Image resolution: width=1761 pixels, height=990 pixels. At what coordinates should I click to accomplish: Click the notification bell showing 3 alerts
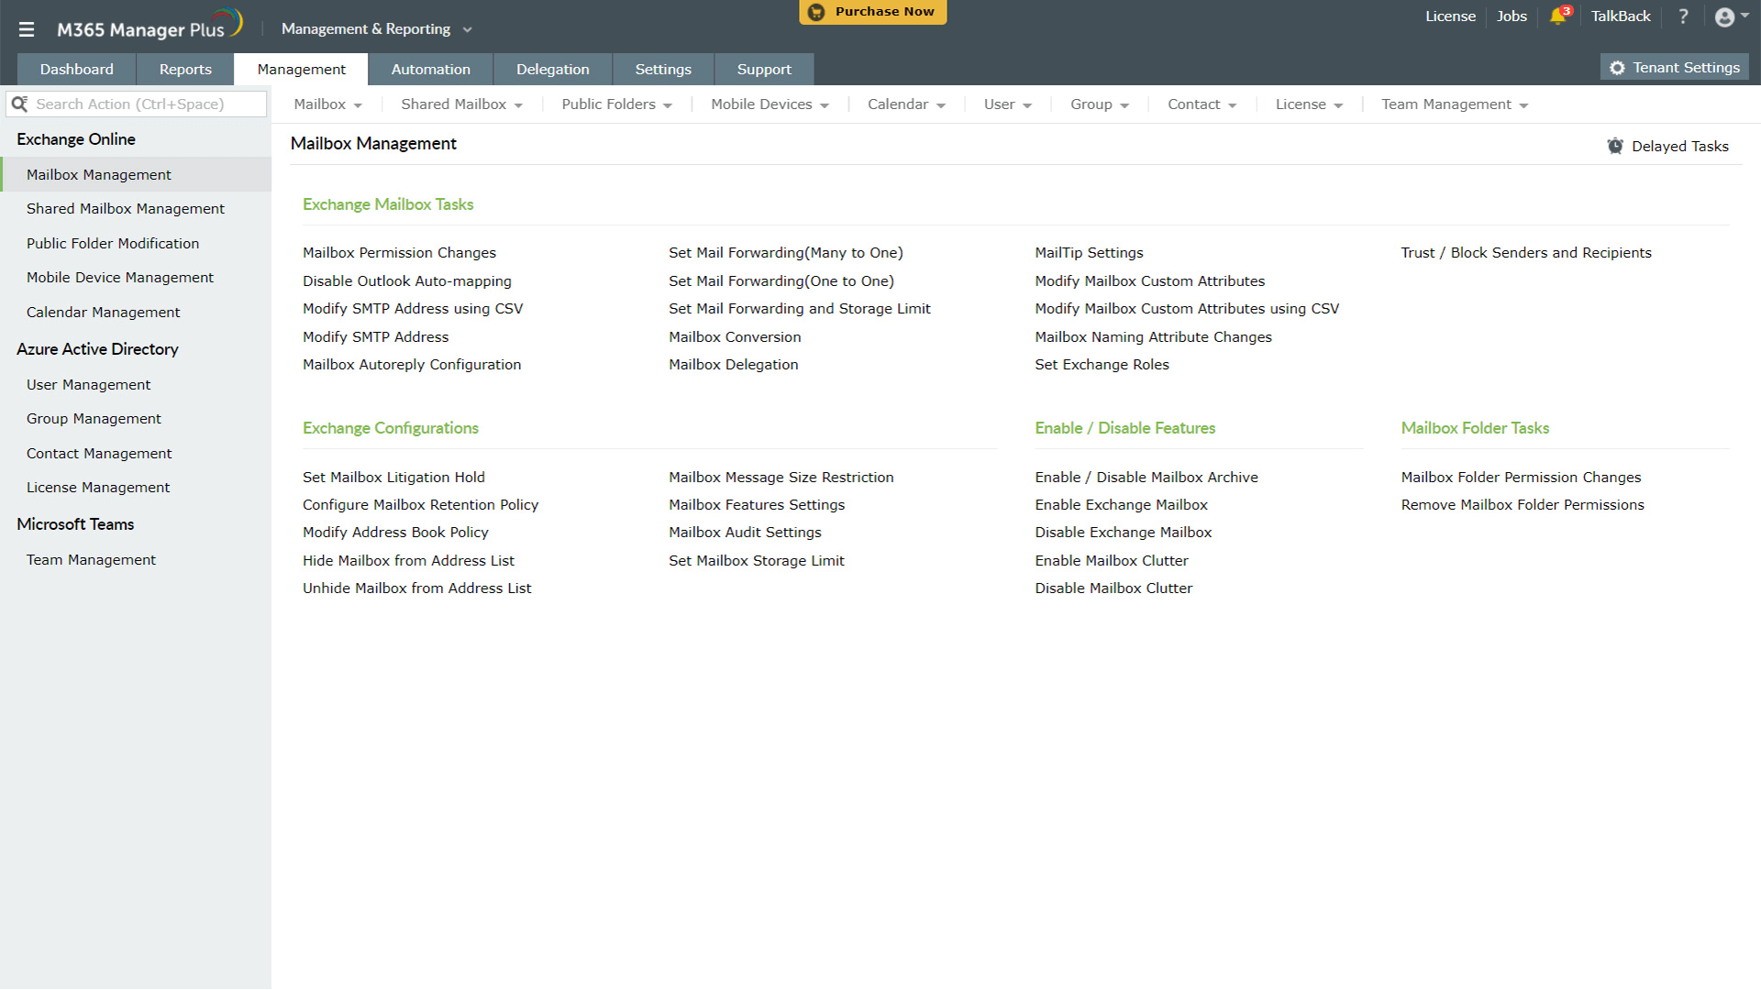pyautogui.click(x=1558, y=16)
